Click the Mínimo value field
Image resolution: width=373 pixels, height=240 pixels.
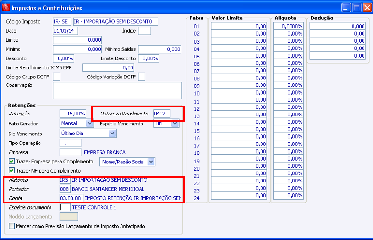pyautogui.click(x=77, y=49)
